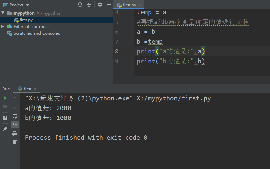Open Project panel settings gear
Screen dimensions: 270x169
(100, 5)
